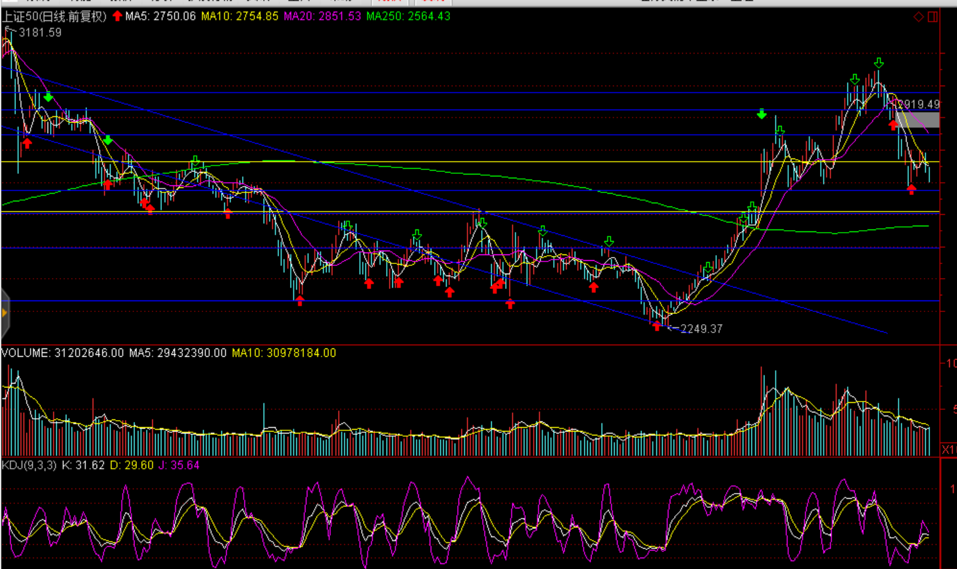957x569 pixels.
Task: Click the 2249.37 low price label
Action: [701, 329]
